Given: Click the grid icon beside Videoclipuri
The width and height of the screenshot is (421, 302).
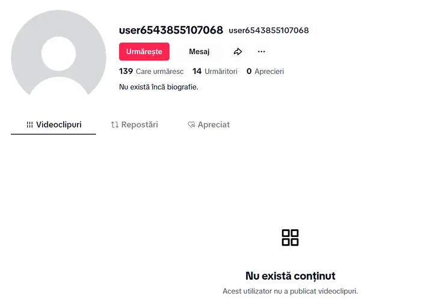Looking at the screenshot, I should (29, 125).
